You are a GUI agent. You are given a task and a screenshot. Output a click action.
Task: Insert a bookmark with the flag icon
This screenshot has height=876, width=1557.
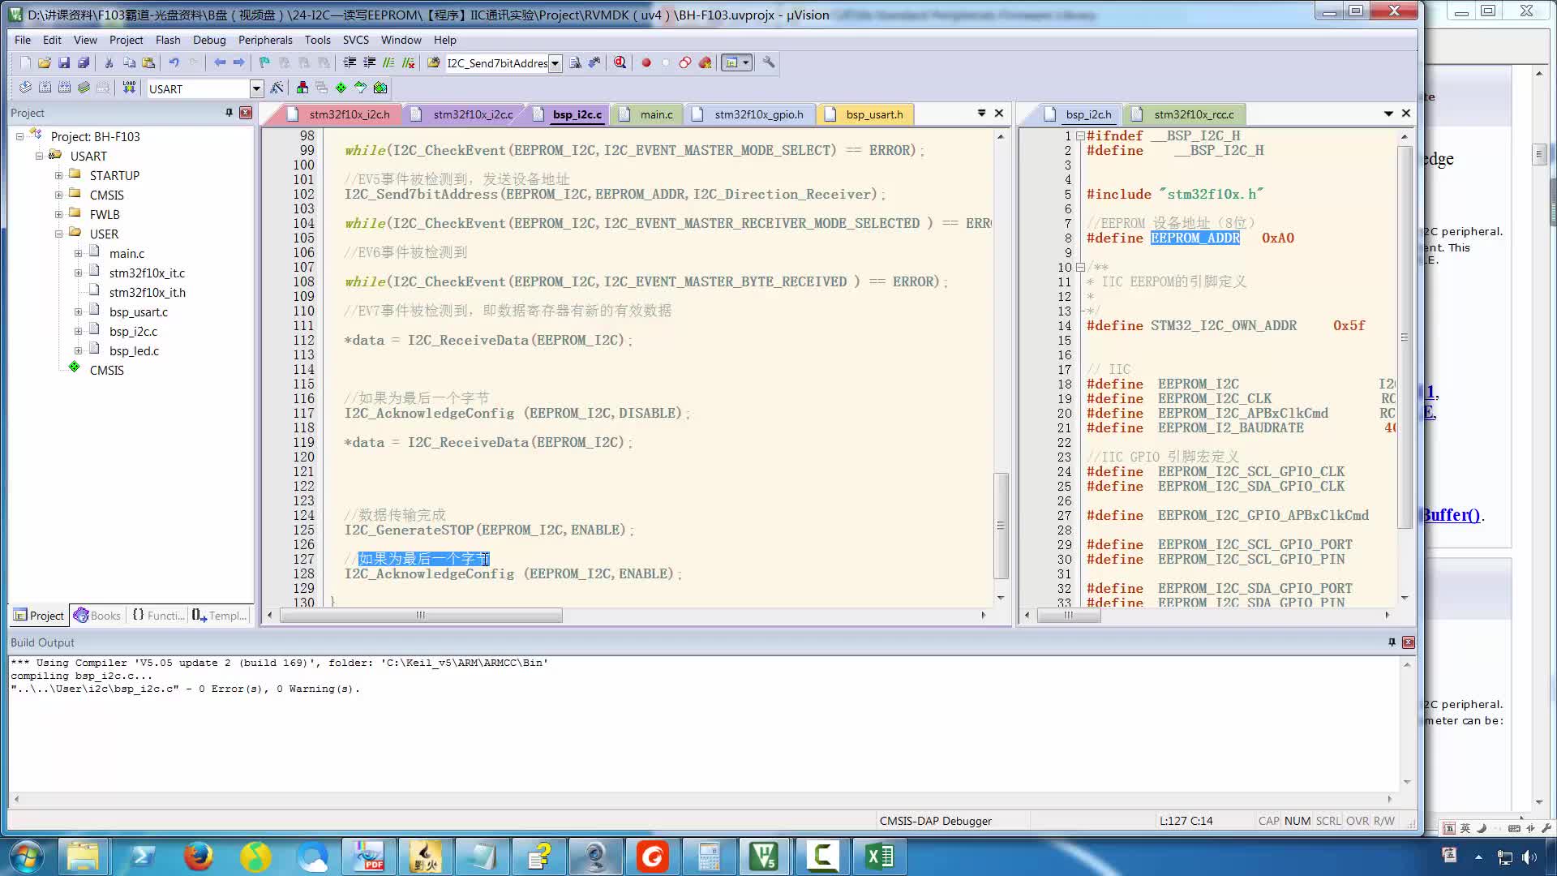264,62
